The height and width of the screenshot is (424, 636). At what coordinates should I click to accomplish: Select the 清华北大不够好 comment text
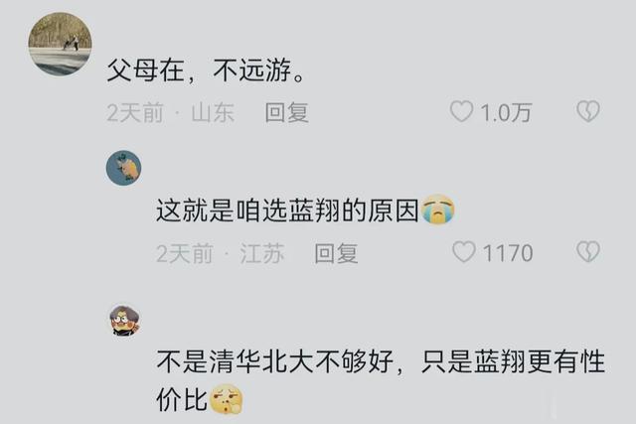pyautogui.click(x=381, y=380)
